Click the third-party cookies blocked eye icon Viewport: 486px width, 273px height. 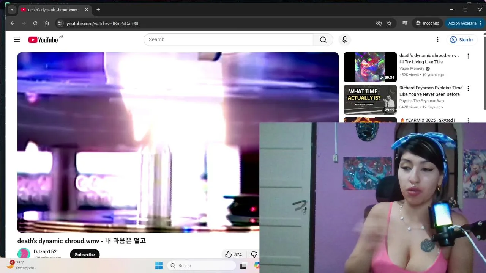(379, 23)
